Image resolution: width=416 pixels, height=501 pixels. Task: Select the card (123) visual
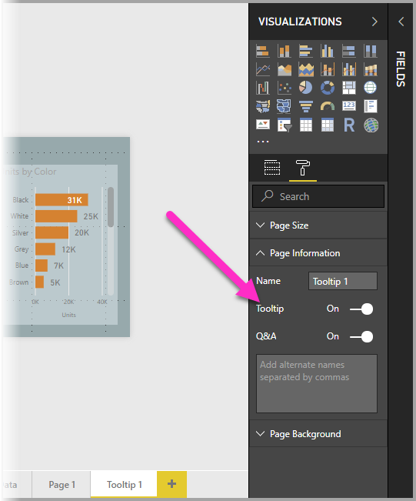pyautogui.click(x=349, y=106)
